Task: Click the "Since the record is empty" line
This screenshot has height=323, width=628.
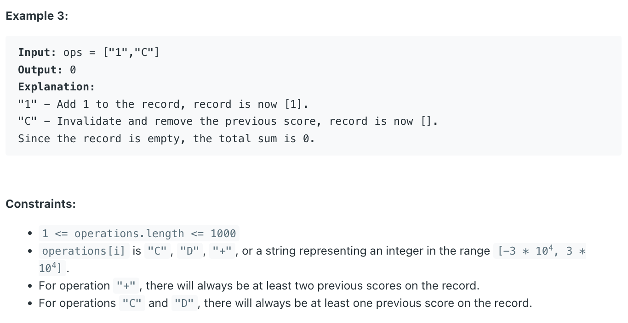Action: tap(166, 139)
